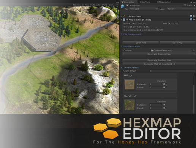
Task: Click the Lighting tab icon
Action: pos(141,2)
